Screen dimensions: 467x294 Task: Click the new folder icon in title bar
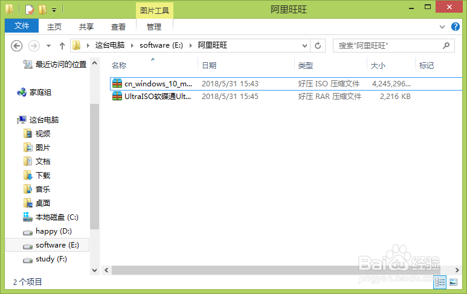point(42,10)
